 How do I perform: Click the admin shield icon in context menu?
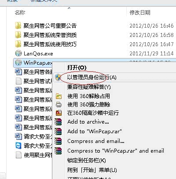pyautogui.click(x=59, y=77)
